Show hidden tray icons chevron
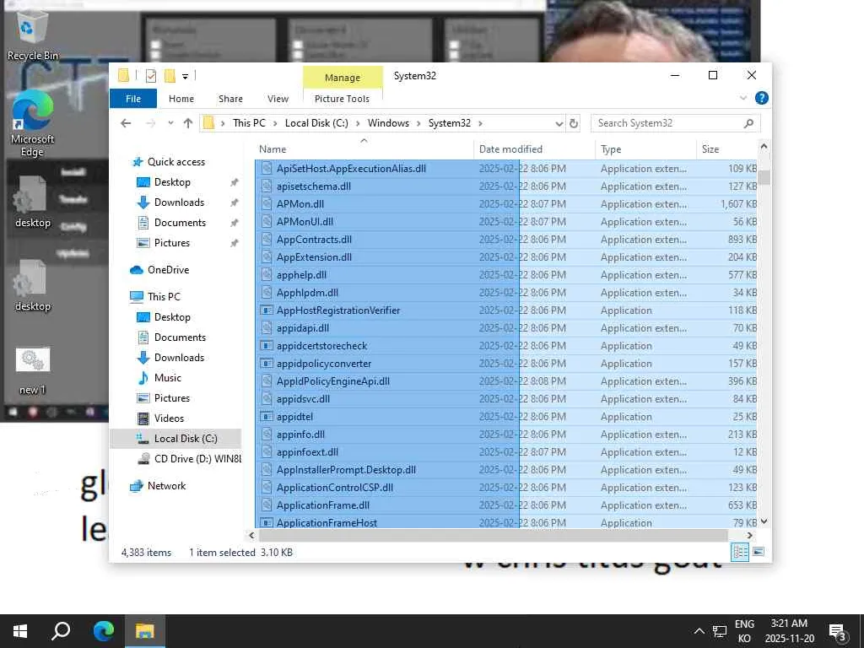 [699, 631]
